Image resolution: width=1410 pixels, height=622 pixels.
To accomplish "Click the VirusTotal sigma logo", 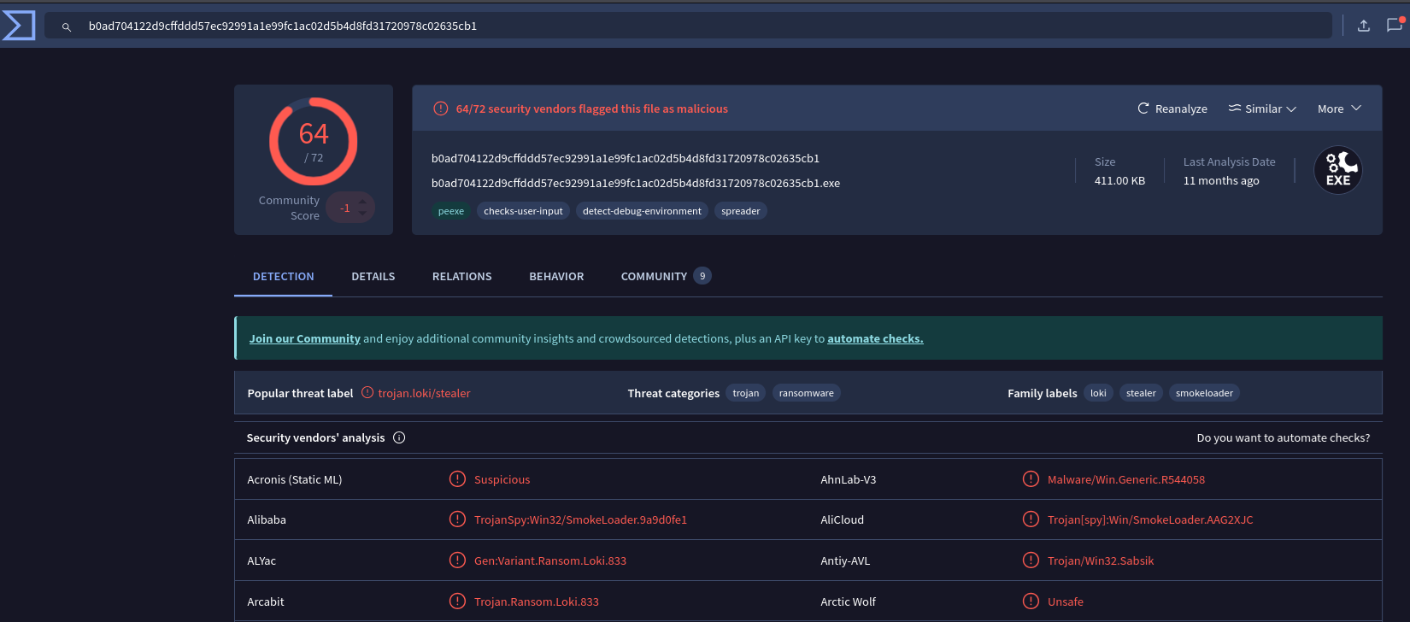I will [19, 26].
